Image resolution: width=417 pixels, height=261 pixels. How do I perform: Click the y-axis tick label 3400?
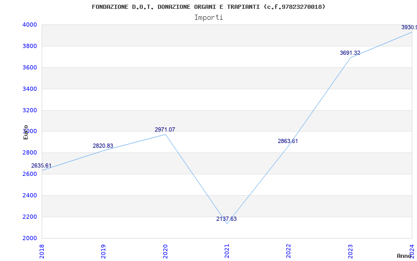coord(29,89)
